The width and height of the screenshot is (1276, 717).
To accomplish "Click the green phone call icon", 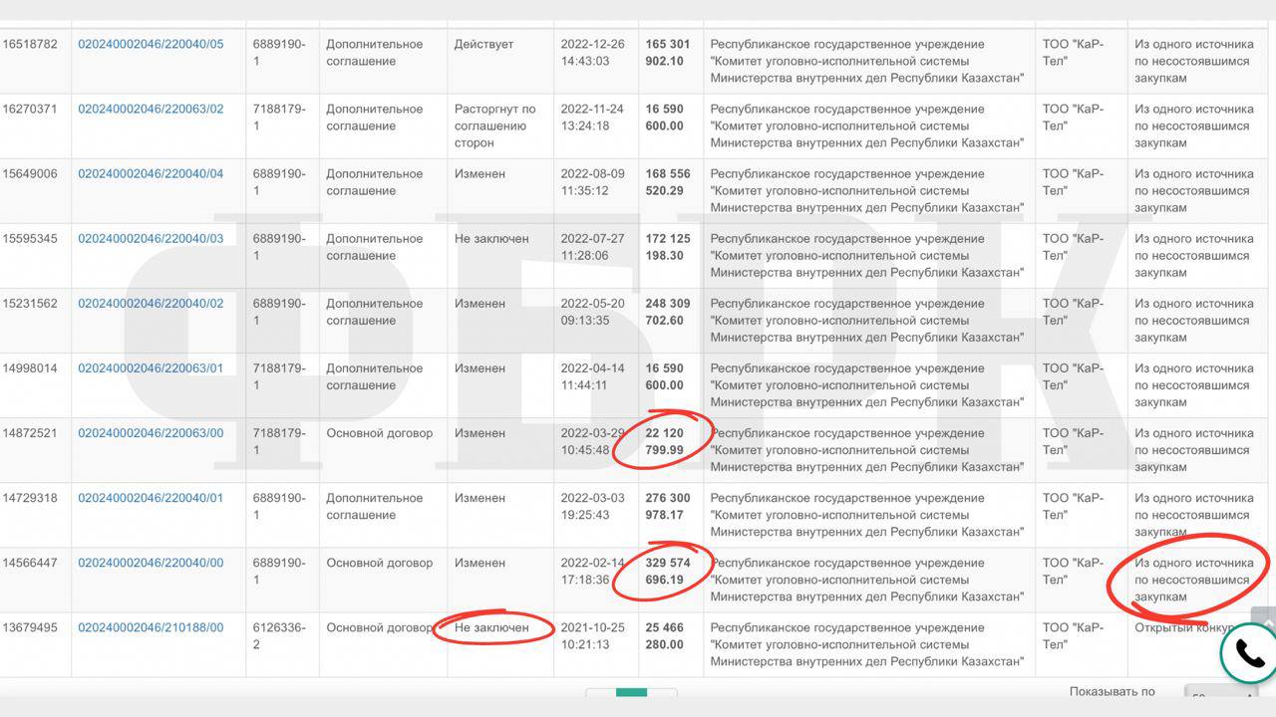I will [1249, 653].
